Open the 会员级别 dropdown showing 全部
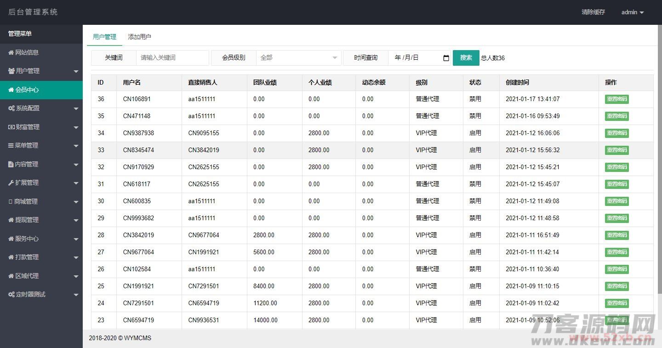This screenshot has height=348, width=662. [x=299, y=58]
